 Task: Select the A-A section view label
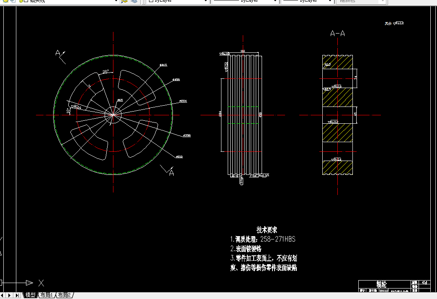tap(337, 34)
